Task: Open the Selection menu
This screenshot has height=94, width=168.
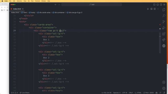Action: [19, 1]
